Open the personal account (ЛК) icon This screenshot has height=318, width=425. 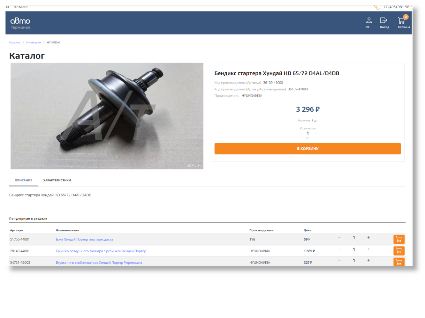(368, 23)
